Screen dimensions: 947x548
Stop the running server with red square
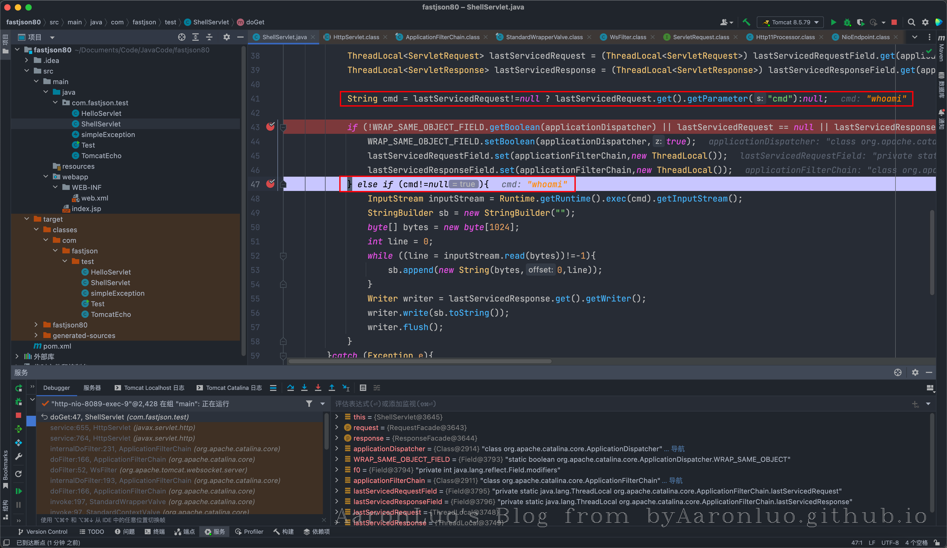pos(894,22)
